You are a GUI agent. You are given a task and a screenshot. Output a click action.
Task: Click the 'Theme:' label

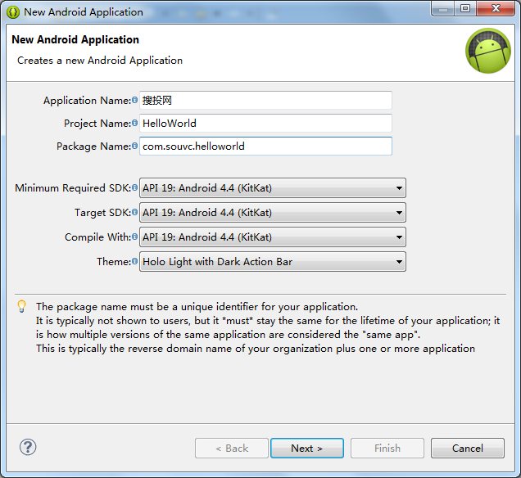[114, 262]
